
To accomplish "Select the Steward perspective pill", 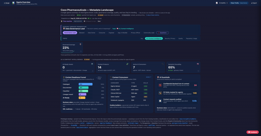I will pos(82,33).
